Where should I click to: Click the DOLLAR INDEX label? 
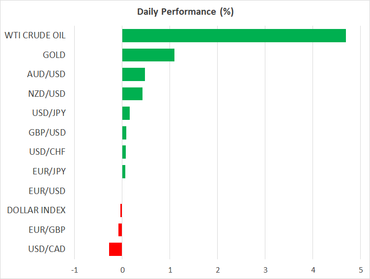[x=36, y=210]
